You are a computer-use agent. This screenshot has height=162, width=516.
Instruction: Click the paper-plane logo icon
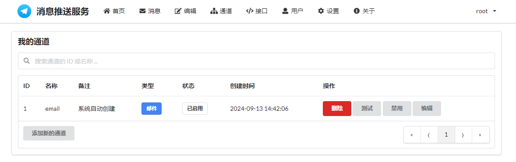[25, 11]
